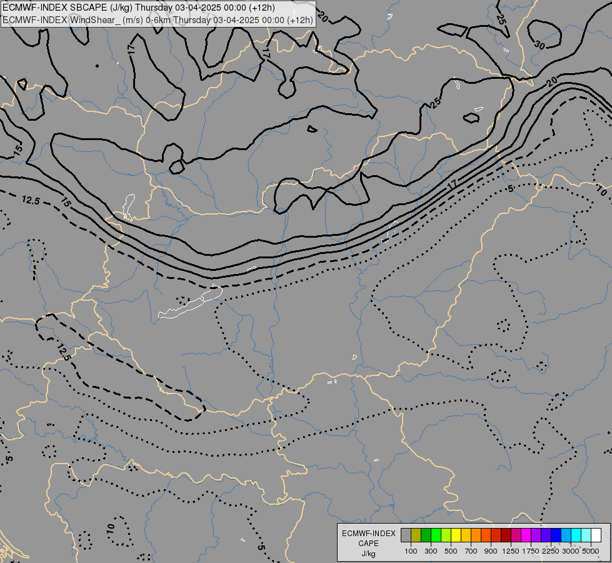Choose the orange swatch right of tick 700
The width and height of the screenshot is (612, 563).
click(476, 535)
